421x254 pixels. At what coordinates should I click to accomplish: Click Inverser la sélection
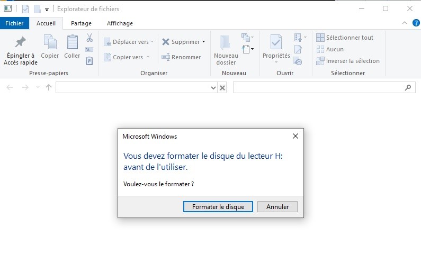point(348,61)
